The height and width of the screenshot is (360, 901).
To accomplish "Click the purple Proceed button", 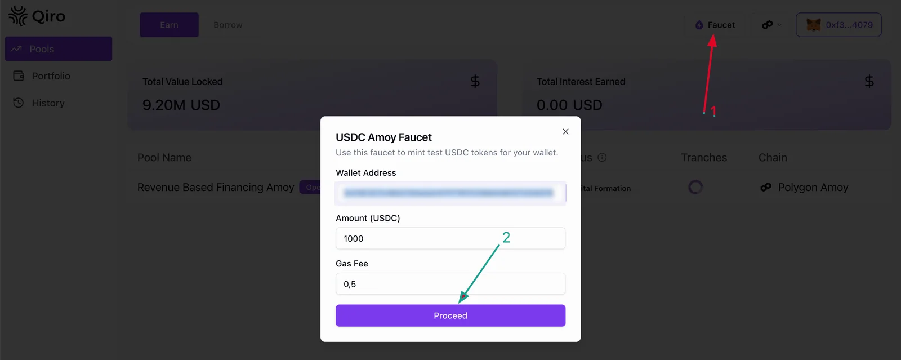I will (450, 315).
